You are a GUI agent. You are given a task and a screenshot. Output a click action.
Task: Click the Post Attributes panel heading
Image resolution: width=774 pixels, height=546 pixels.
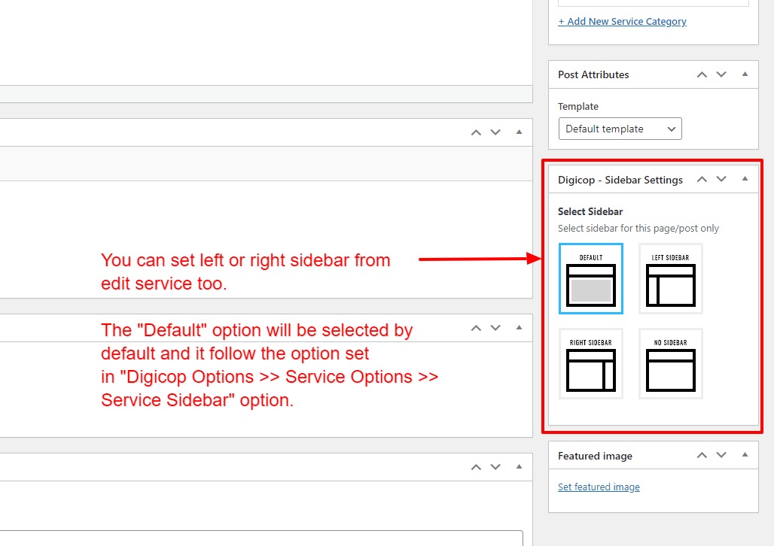click(x=593, y=75)
